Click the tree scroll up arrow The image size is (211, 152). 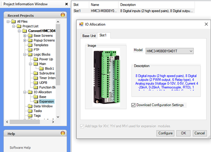[58, 22]
